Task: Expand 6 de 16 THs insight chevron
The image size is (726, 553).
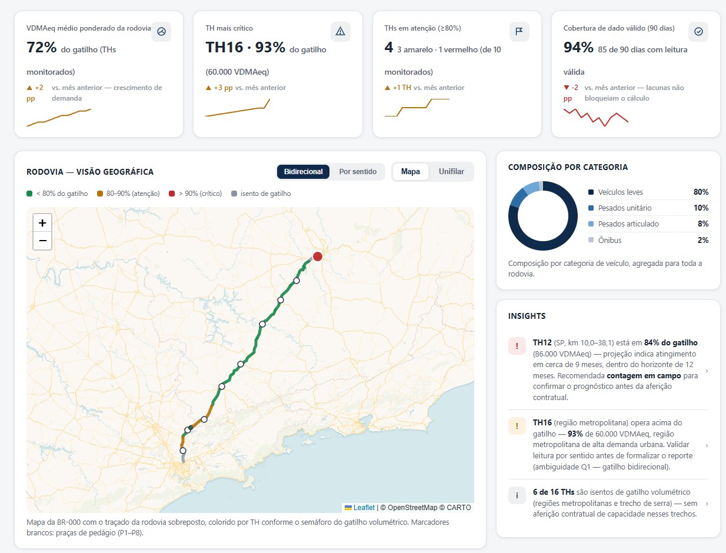Action: (707, 504)
